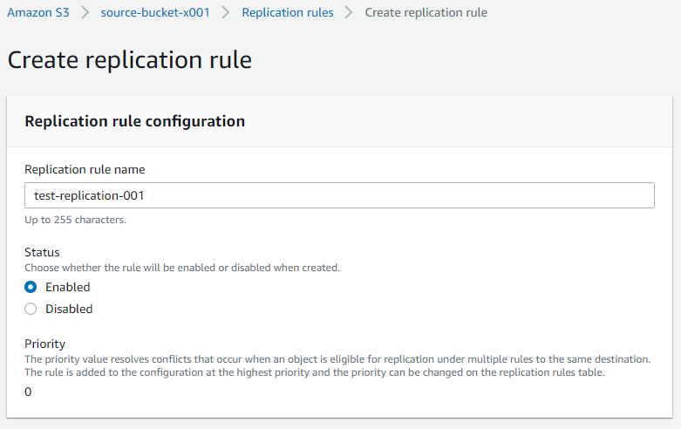Click the 'Priority' section label
The image size is (681, 429).
click(x=44, y=344)
